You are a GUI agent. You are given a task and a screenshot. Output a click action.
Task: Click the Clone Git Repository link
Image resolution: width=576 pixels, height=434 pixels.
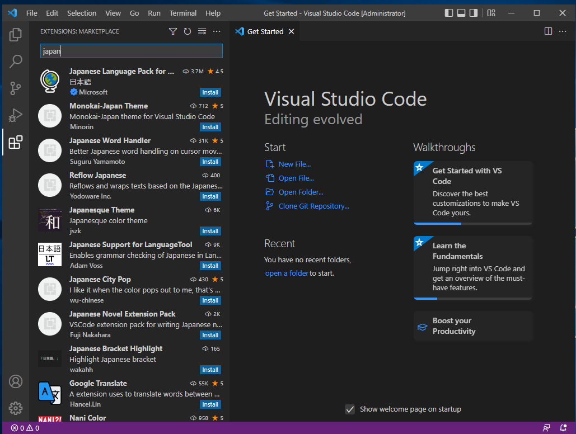313,206
